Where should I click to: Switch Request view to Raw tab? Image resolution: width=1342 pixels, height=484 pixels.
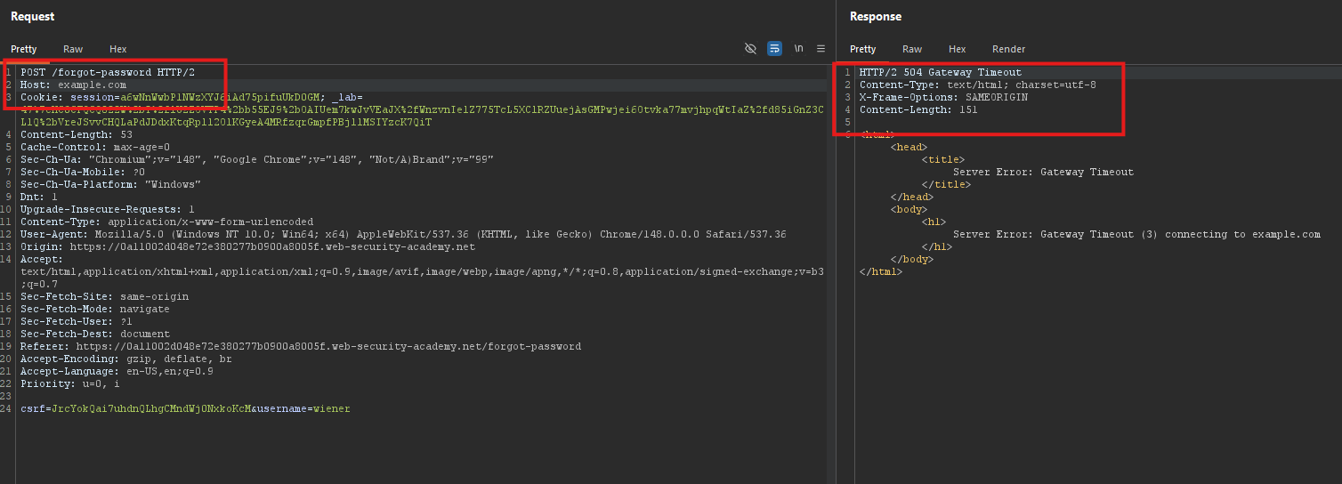point(73,49)
